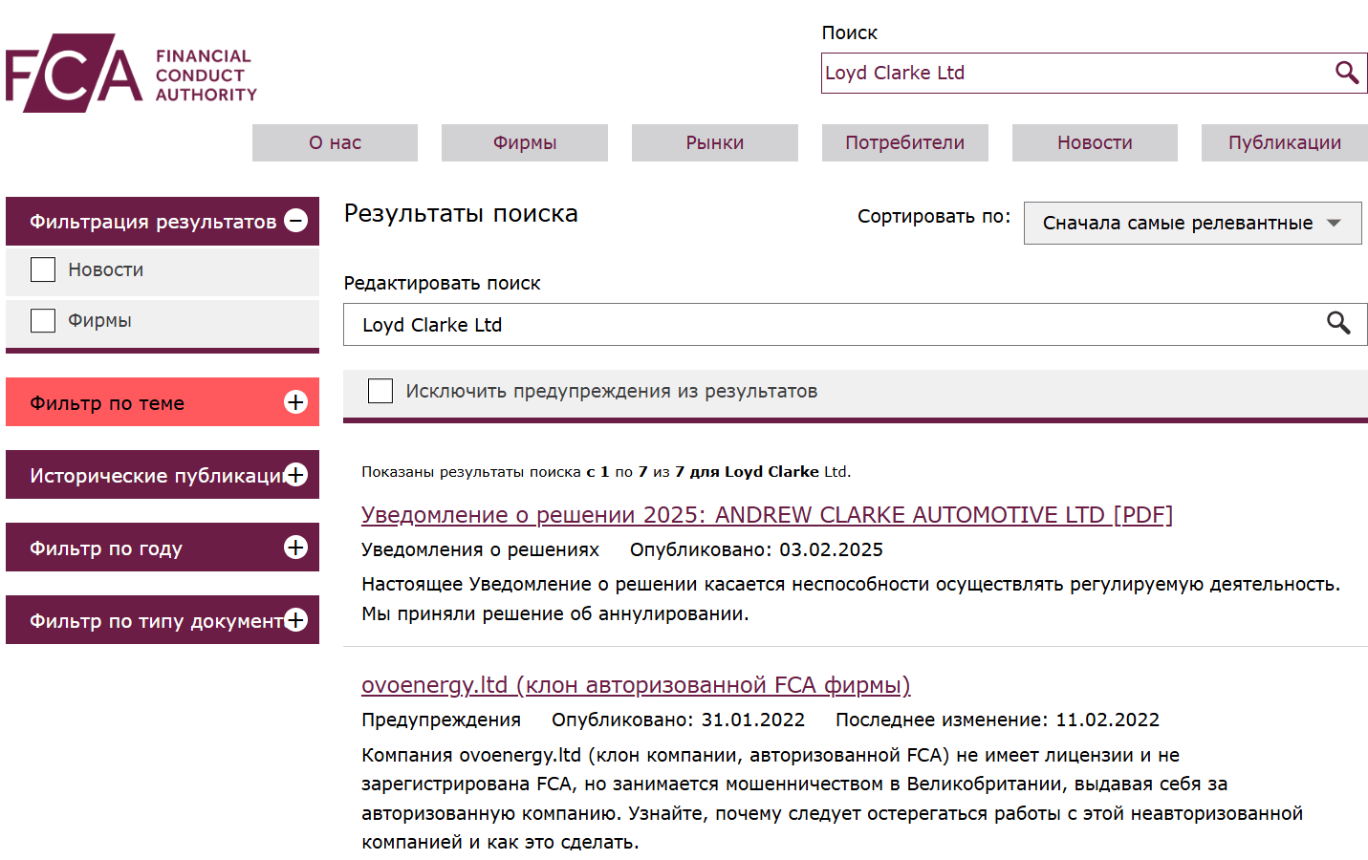Screen dimensions: 1368x860
Task: Click the top 'Поиск' input field
Action: click(1071, 73)
